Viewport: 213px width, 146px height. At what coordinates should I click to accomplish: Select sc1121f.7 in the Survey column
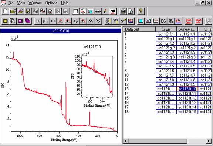point(187,75)
